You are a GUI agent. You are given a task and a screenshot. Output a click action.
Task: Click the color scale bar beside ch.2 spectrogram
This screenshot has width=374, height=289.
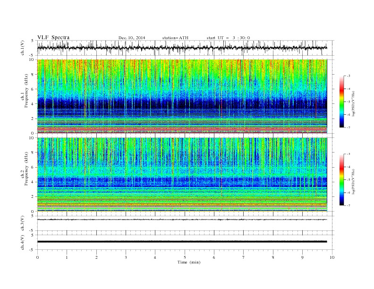tap(342, 180)
